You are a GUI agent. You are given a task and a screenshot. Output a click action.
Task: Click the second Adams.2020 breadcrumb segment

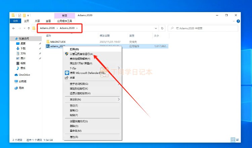(67, 28)
